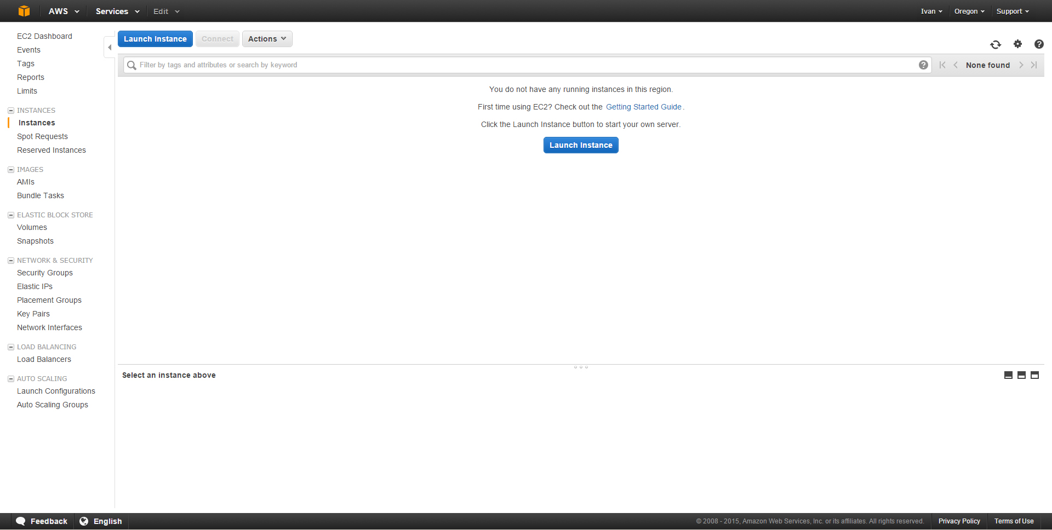Viewport: 1052px width, 530px height.
Task: Open Snapshots in sidebar
Action: tap(35, 241)
